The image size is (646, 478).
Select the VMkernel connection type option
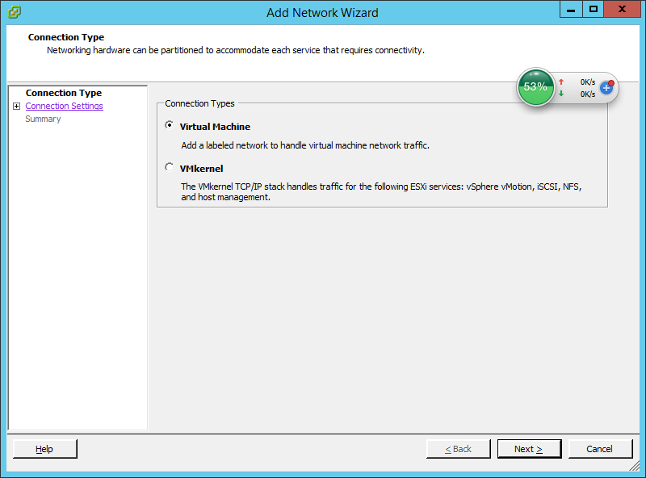click(170, 167)
